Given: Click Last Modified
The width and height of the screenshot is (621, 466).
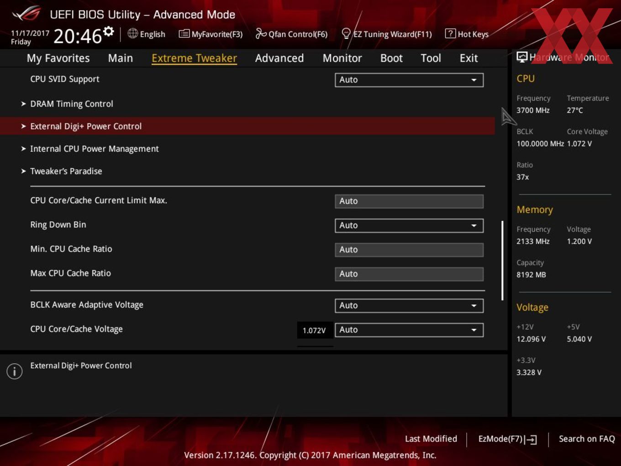Looking at the screenshot, I should click(431, 439).
